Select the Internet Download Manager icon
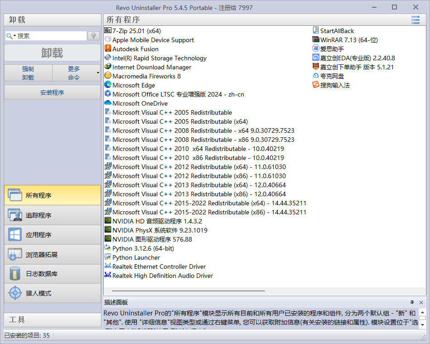This screenshot has width=430, height=344. (x=108, y=67)
